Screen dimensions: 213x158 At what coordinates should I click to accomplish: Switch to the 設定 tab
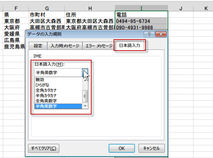click(x=38, y=46)
